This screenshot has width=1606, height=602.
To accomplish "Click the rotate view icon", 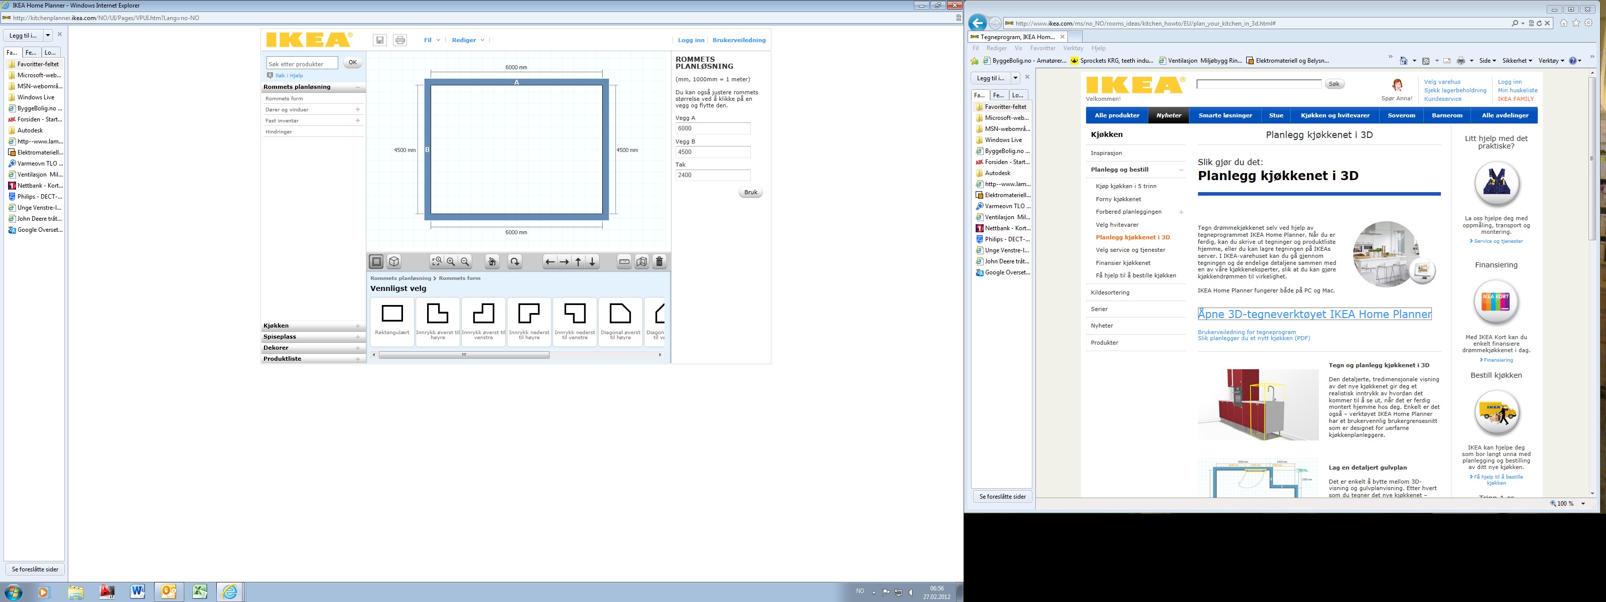I will tap(515, 262).
